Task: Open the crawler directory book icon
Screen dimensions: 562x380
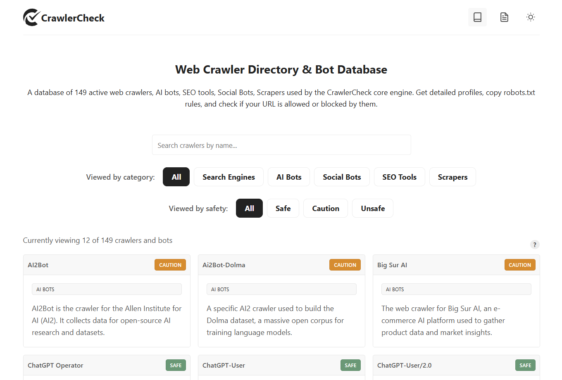Action: (477, 17)
